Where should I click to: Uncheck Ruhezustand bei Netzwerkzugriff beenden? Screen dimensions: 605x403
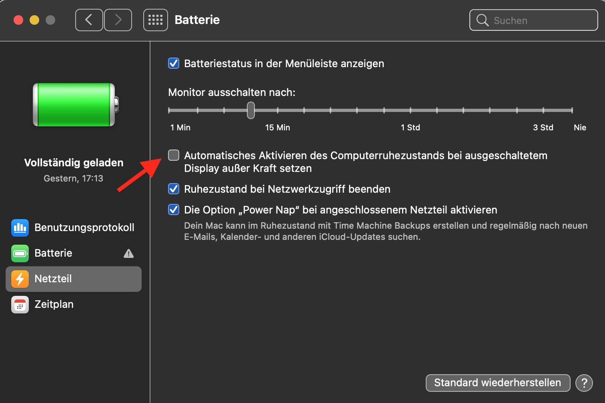[174, 189]
